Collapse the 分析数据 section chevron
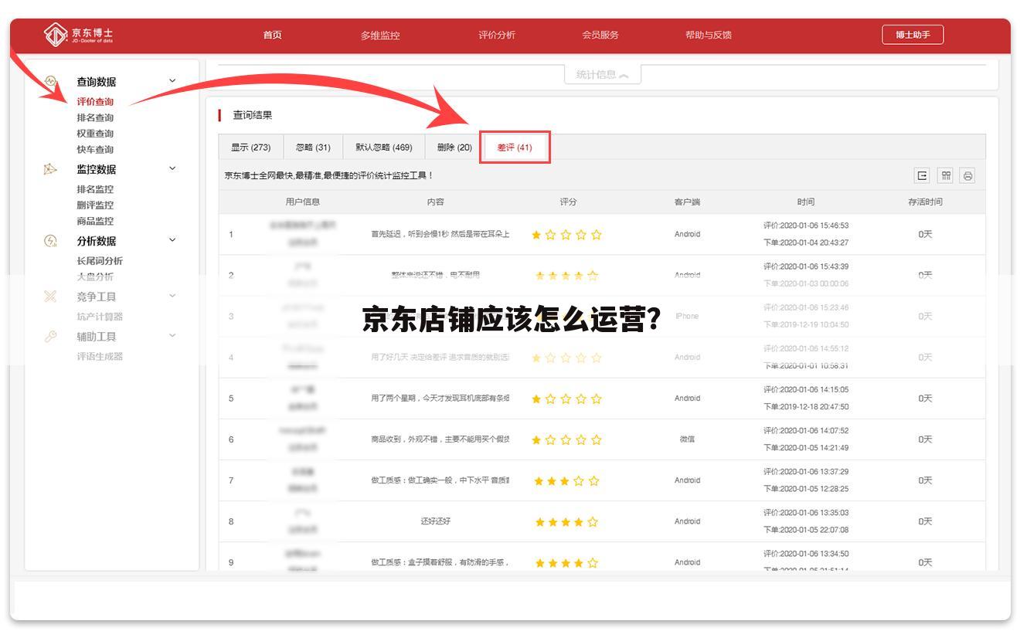 pyautogui.click(x=172, y=240)
